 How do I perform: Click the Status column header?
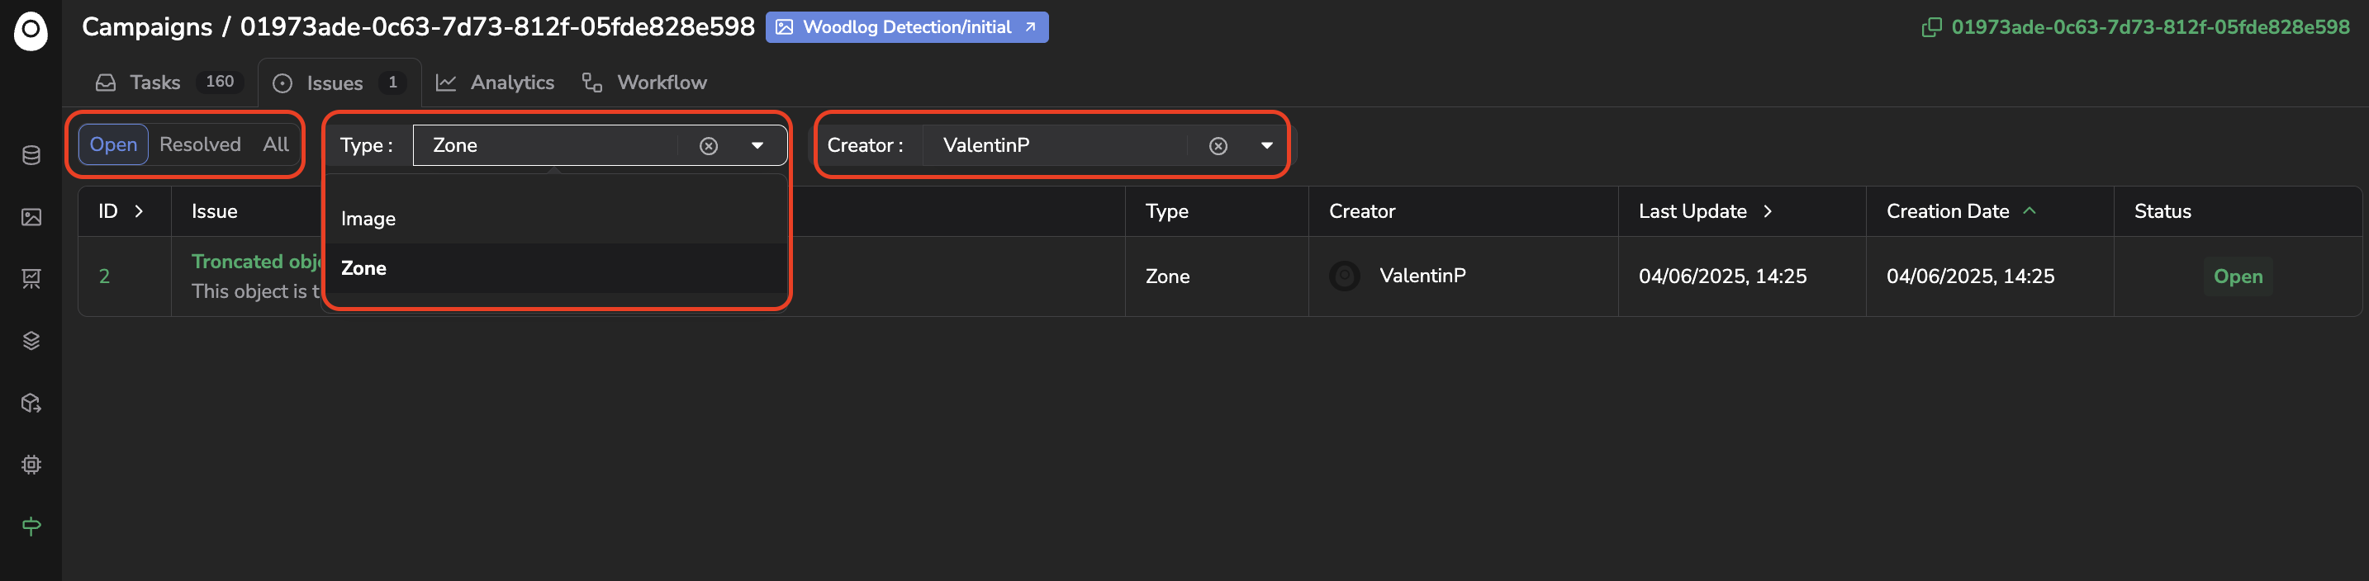pos(2162,211)
